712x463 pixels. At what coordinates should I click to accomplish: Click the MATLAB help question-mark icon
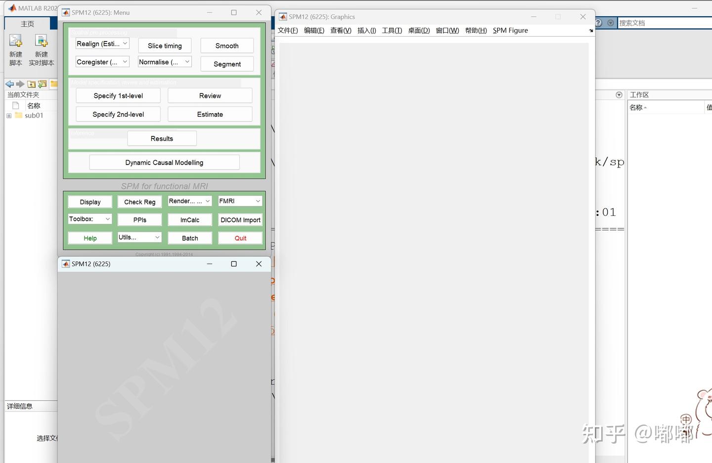[x=599, y=23]
